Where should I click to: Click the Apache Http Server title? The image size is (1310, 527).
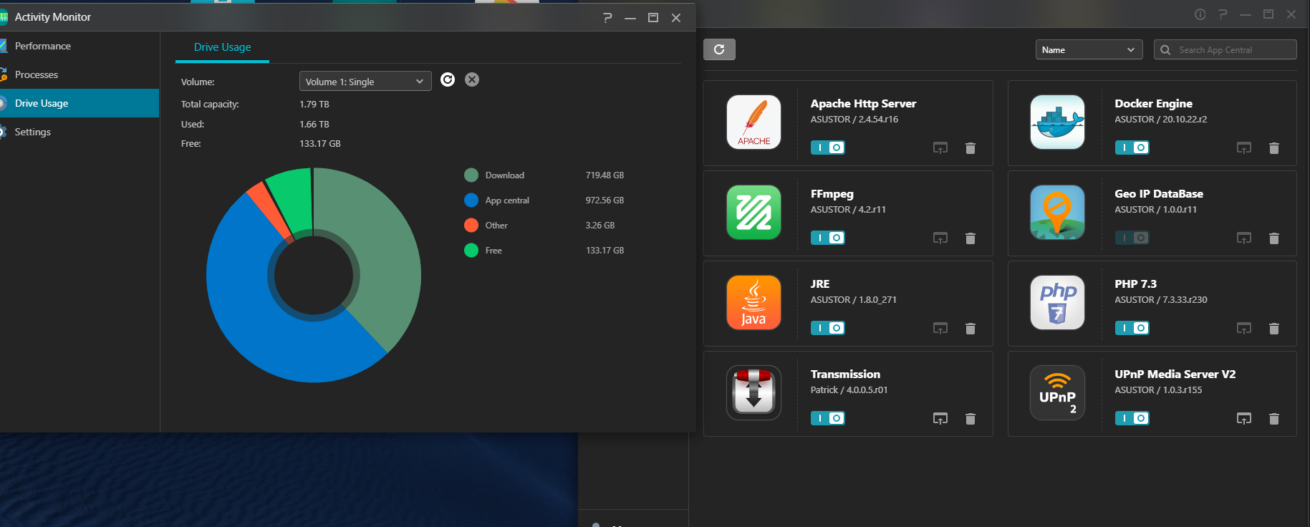click(863, 104)
